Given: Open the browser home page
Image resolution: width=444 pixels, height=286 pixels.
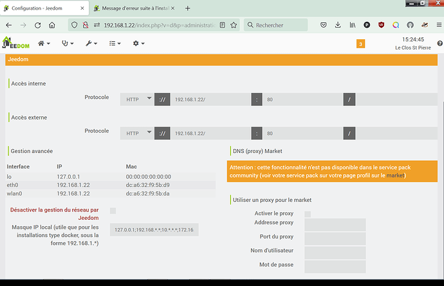Looking at the screenshot, I should [52, 25].
